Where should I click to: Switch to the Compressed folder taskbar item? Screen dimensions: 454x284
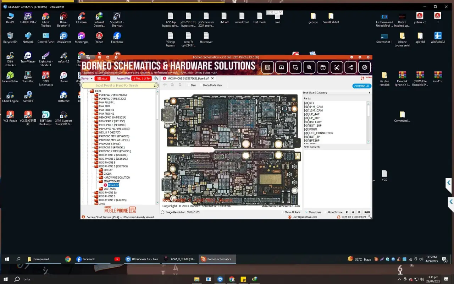(x=43, y=259)
